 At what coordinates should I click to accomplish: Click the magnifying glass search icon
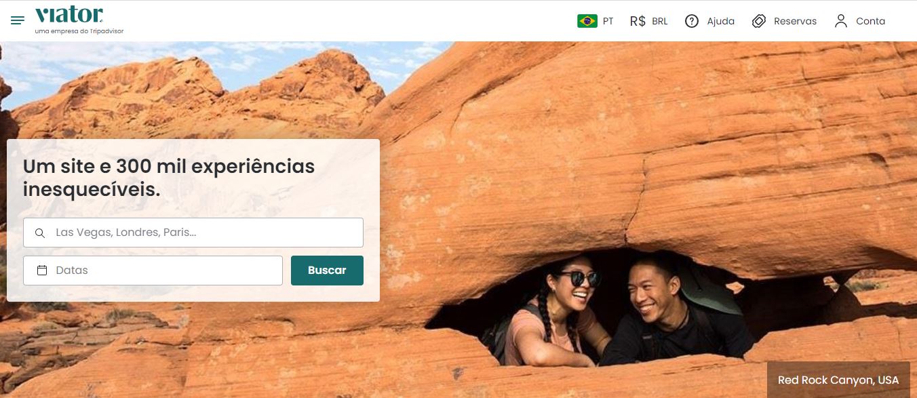[40, 233]
